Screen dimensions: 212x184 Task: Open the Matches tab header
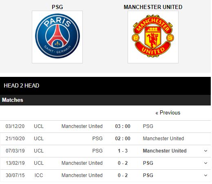pos(12,100)
